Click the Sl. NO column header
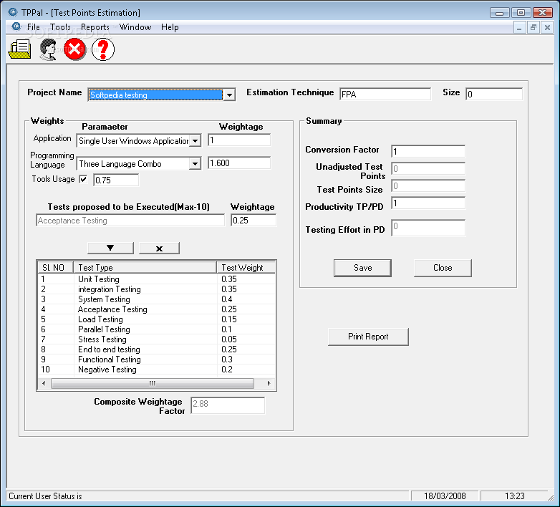560x507 pixels. 56,267
